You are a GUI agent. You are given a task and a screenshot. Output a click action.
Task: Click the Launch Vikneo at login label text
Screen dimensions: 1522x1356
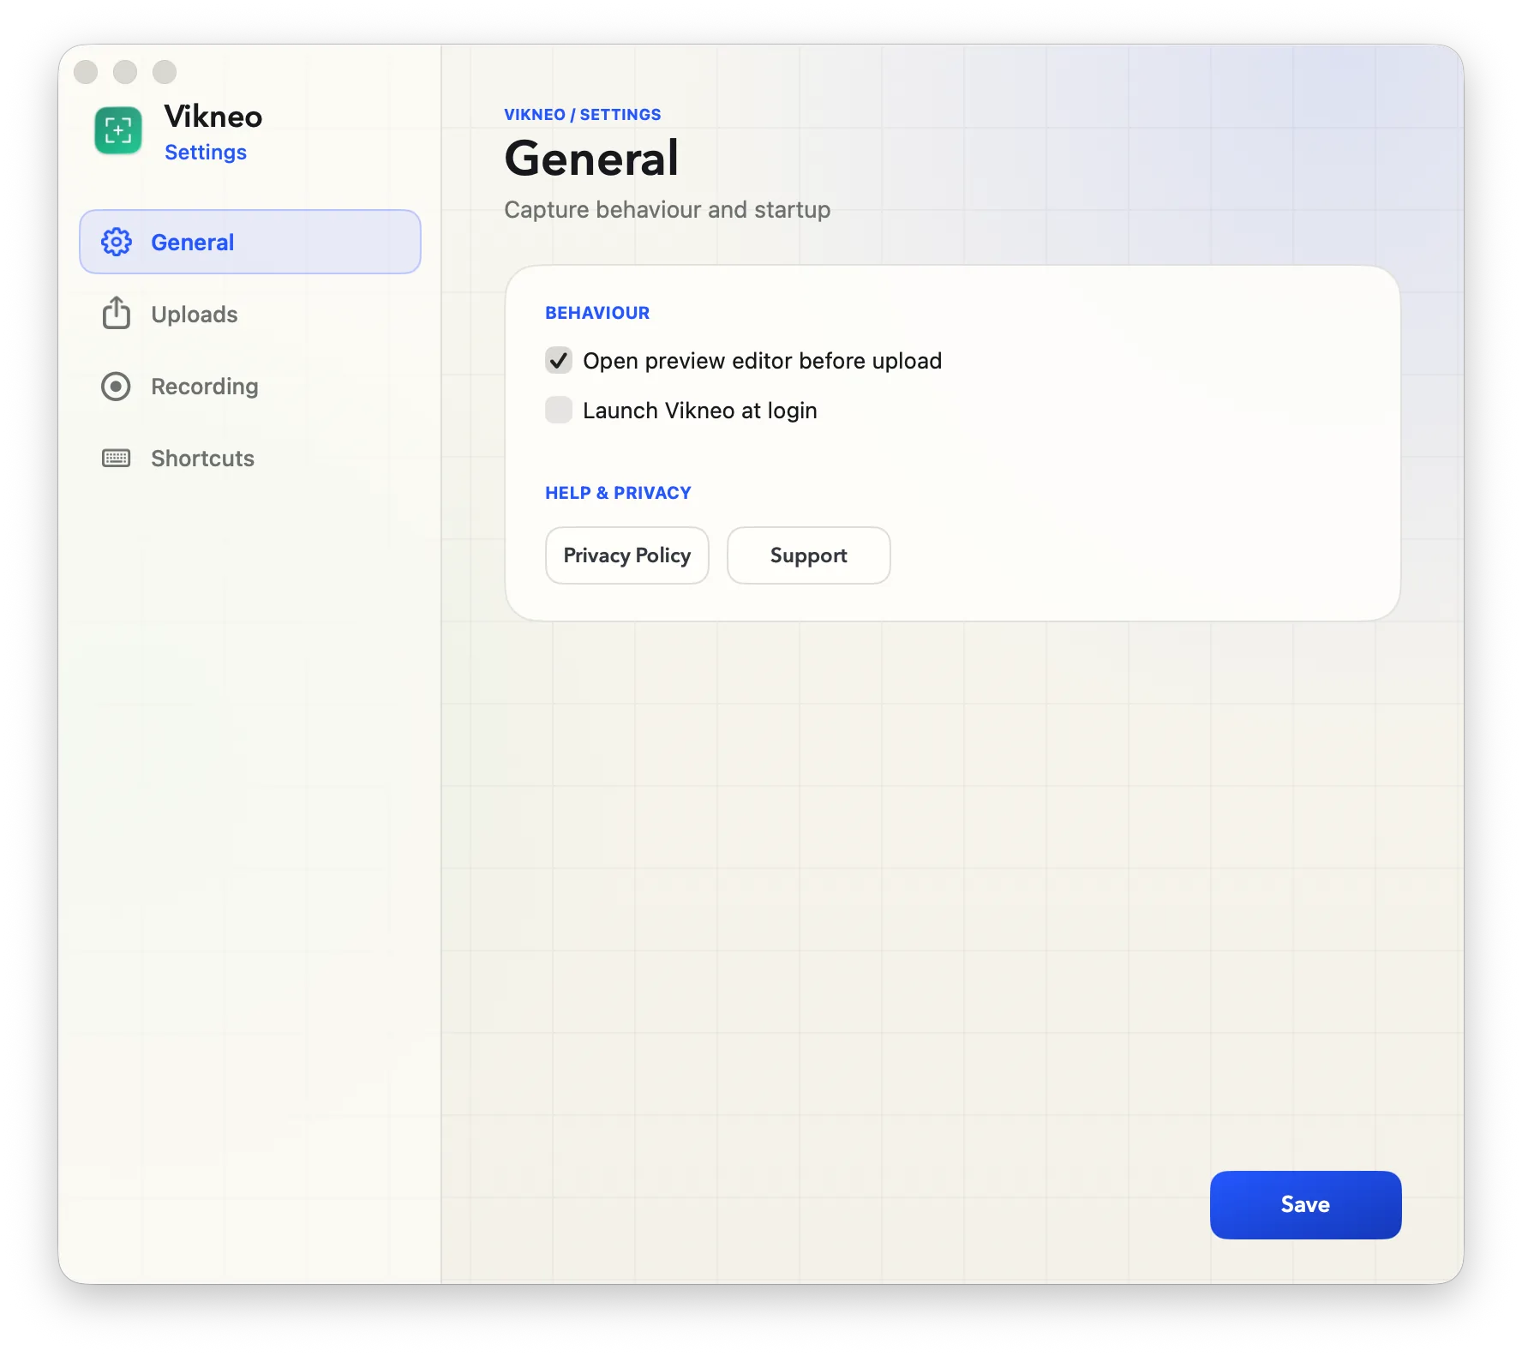click(700, 411)
